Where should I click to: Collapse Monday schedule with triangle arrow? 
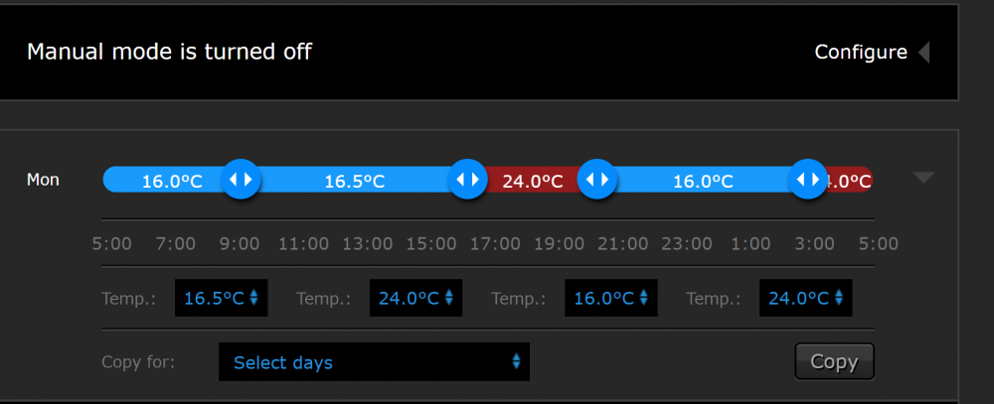923,179
